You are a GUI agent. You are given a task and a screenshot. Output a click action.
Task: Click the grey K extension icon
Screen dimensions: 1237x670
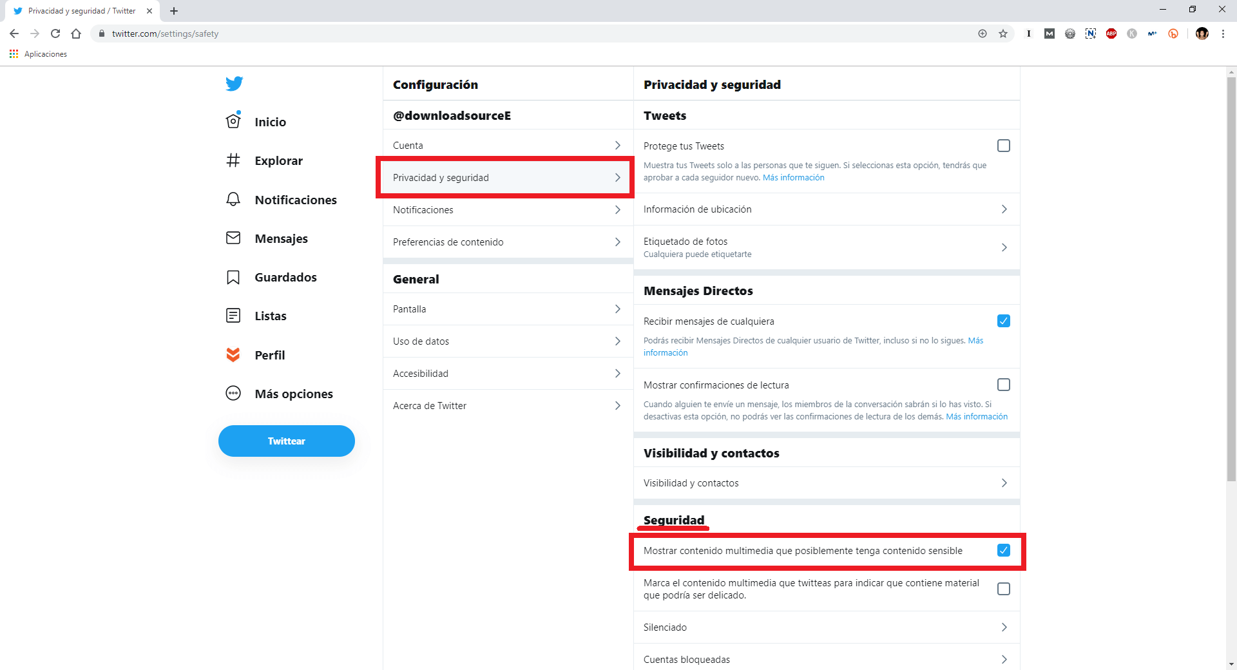[x=1132, y=33]
